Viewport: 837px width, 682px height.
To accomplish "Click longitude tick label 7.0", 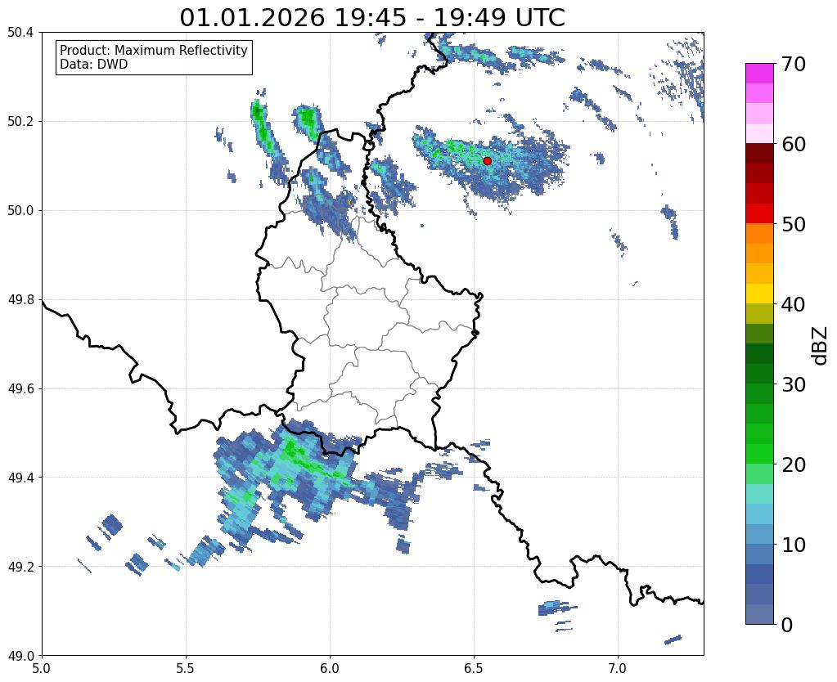I will (618, 668).
